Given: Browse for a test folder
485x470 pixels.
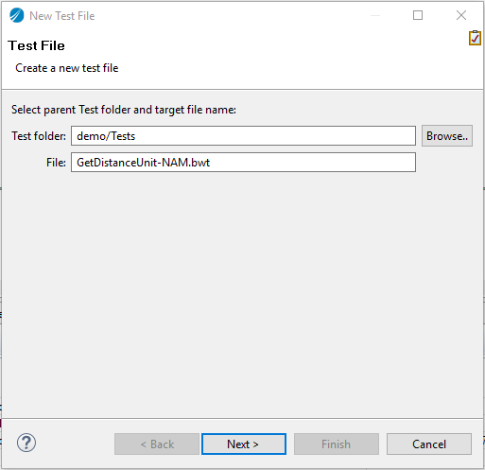Looking at the screenshot, I should [x=447, y=136].
